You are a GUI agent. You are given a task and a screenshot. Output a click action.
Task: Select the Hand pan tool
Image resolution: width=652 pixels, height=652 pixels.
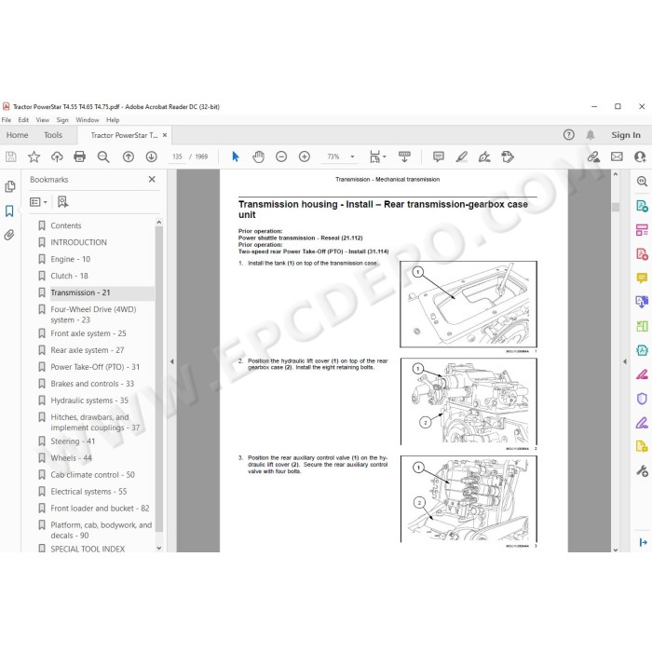click(258, 156)
